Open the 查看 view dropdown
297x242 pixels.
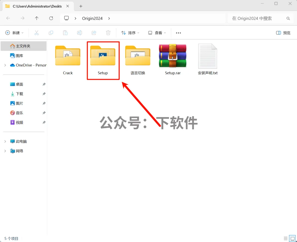click(x=157, y=33)
